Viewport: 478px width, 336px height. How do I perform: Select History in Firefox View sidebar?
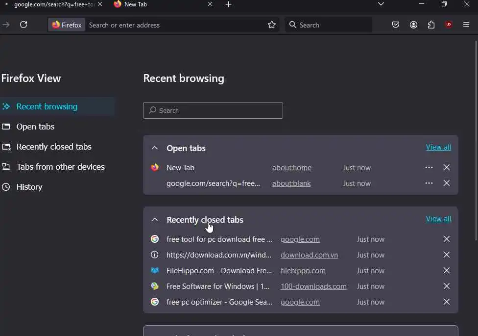[29, 187]
